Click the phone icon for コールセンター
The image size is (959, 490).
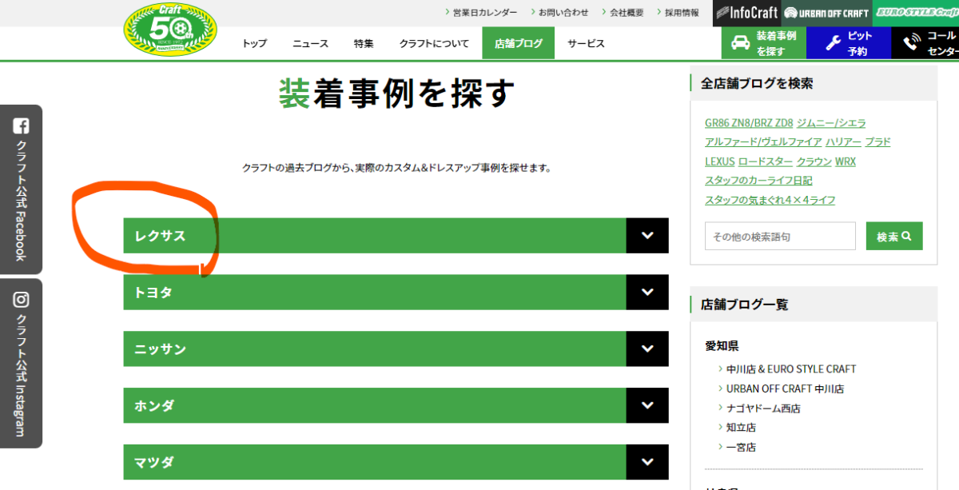[910, 43]
